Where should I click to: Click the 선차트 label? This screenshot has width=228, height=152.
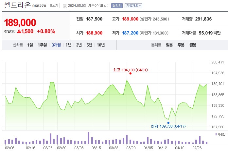(x=18, y=45)
